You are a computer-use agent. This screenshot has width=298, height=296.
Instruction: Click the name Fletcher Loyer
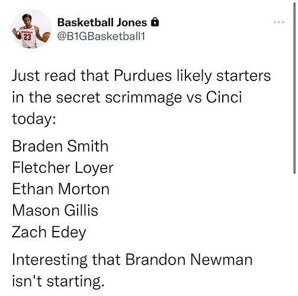[x=63, y=168]
